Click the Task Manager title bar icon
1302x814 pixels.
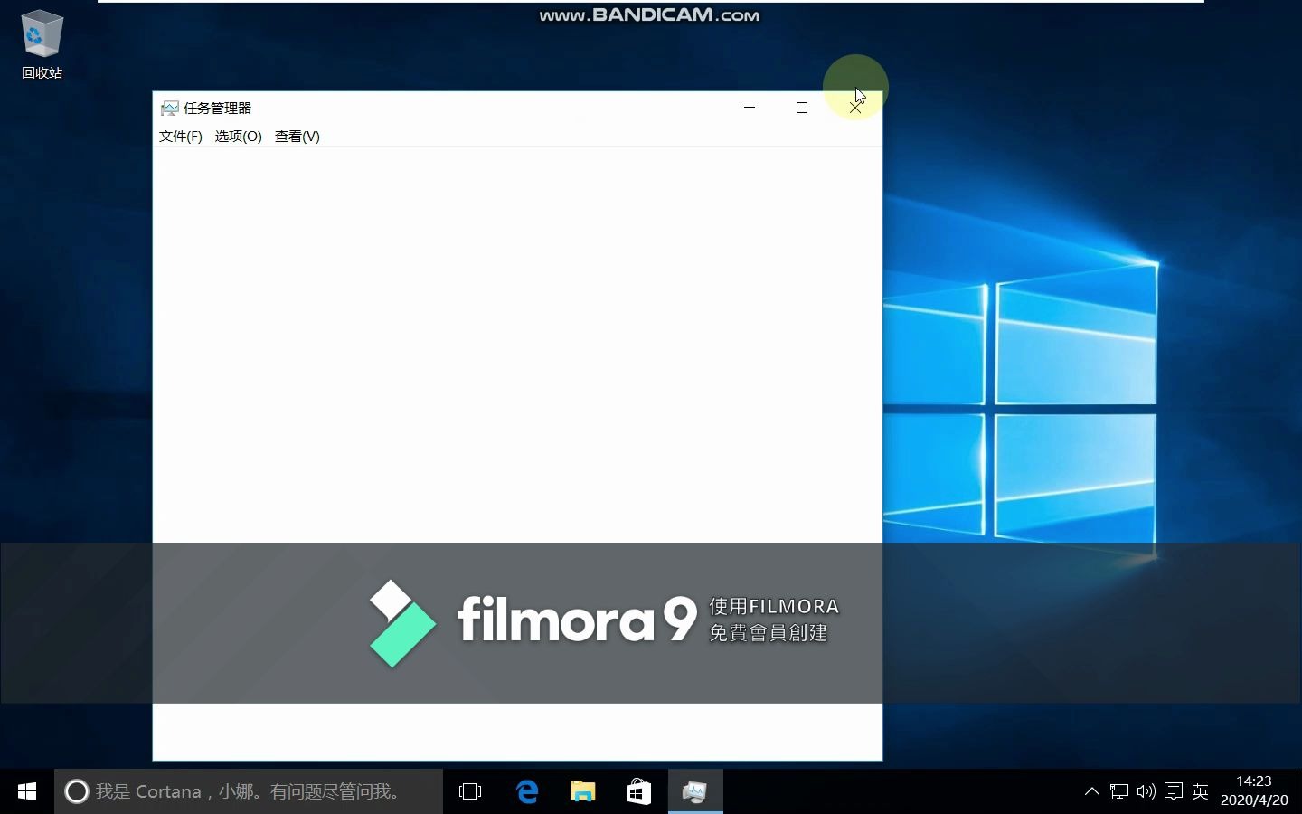[169, 108]
